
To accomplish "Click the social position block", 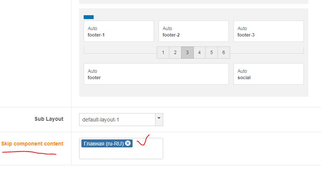I will click(269, 74).
